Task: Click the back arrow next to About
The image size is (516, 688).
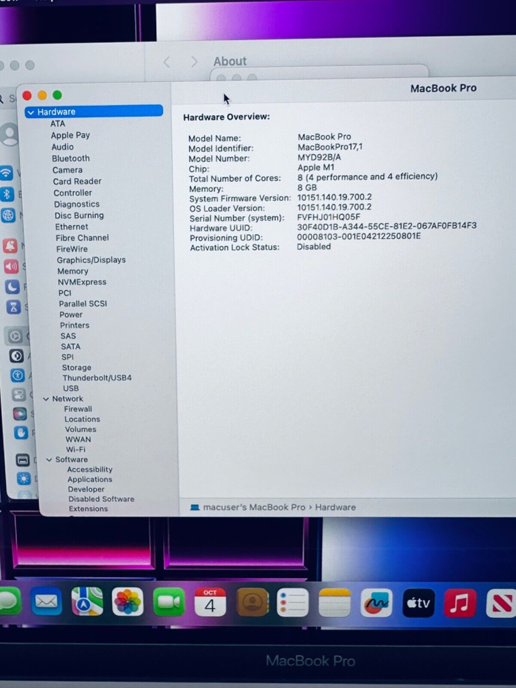Action: [x=167, y=62]
